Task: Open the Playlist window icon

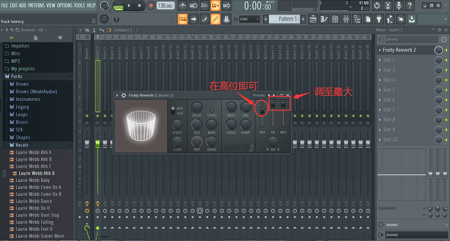Action: point(313,19)
